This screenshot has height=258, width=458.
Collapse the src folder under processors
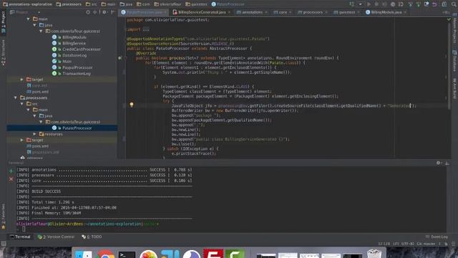[x=22, y=104]
